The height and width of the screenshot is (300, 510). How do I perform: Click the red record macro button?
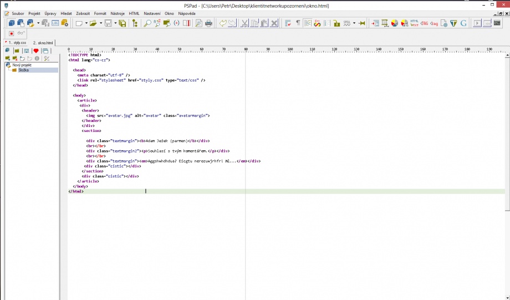pyautogui.click(x=11, y=33)
